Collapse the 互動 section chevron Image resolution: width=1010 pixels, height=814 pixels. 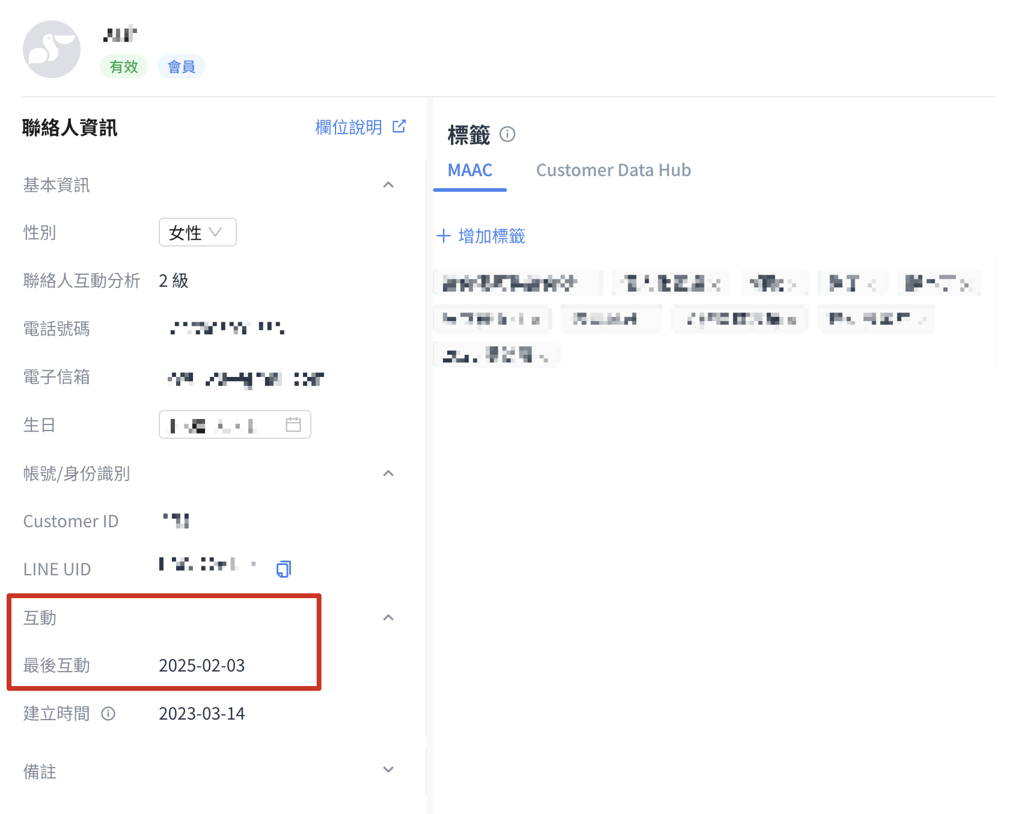(388, 617)
